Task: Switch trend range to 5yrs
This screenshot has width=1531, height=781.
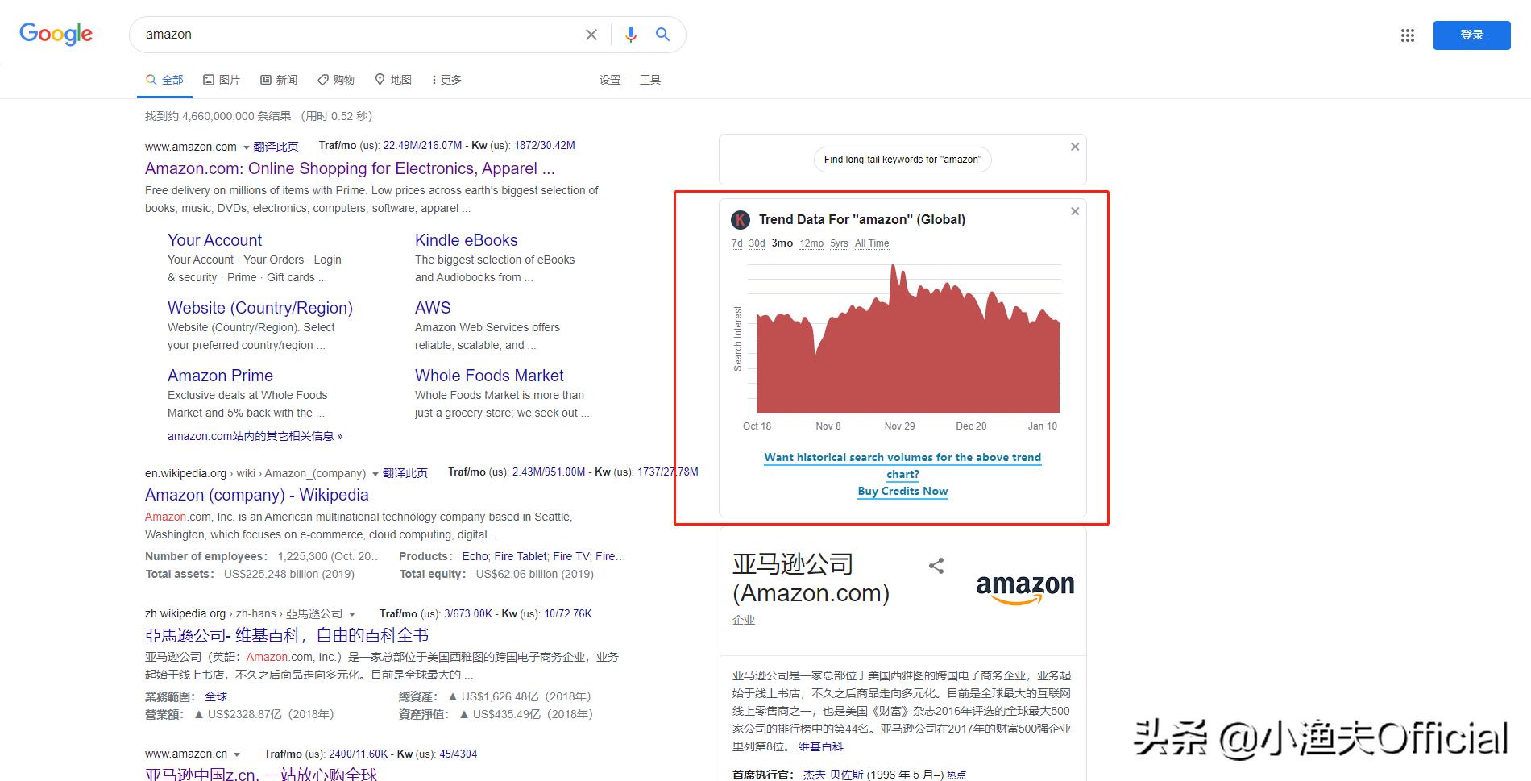Action: tap(838, 243)
